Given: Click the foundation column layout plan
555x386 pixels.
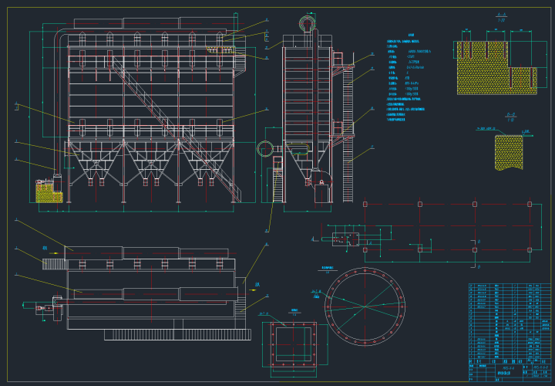Looking at the screenshot, I should [x=447, y=228].
